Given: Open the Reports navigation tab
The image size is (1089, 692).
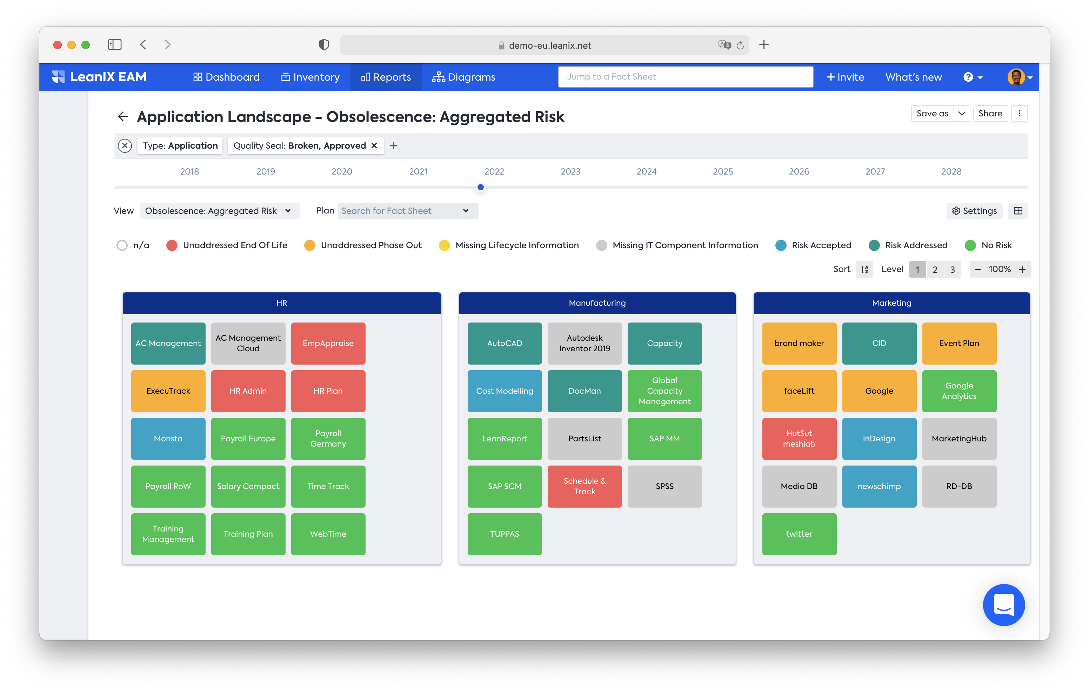Looking at the screenshot, I should pos(386,77).
